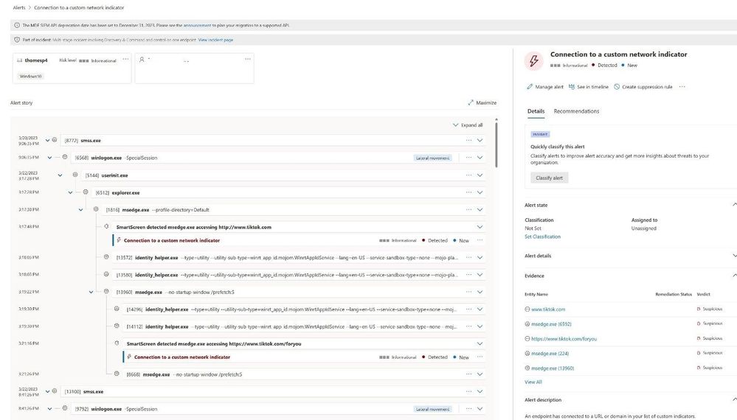This screenshot has width=737, height=420.
Task: Open ellipsis menu for smss.exe 8772 row
Action: pos(468,140)
